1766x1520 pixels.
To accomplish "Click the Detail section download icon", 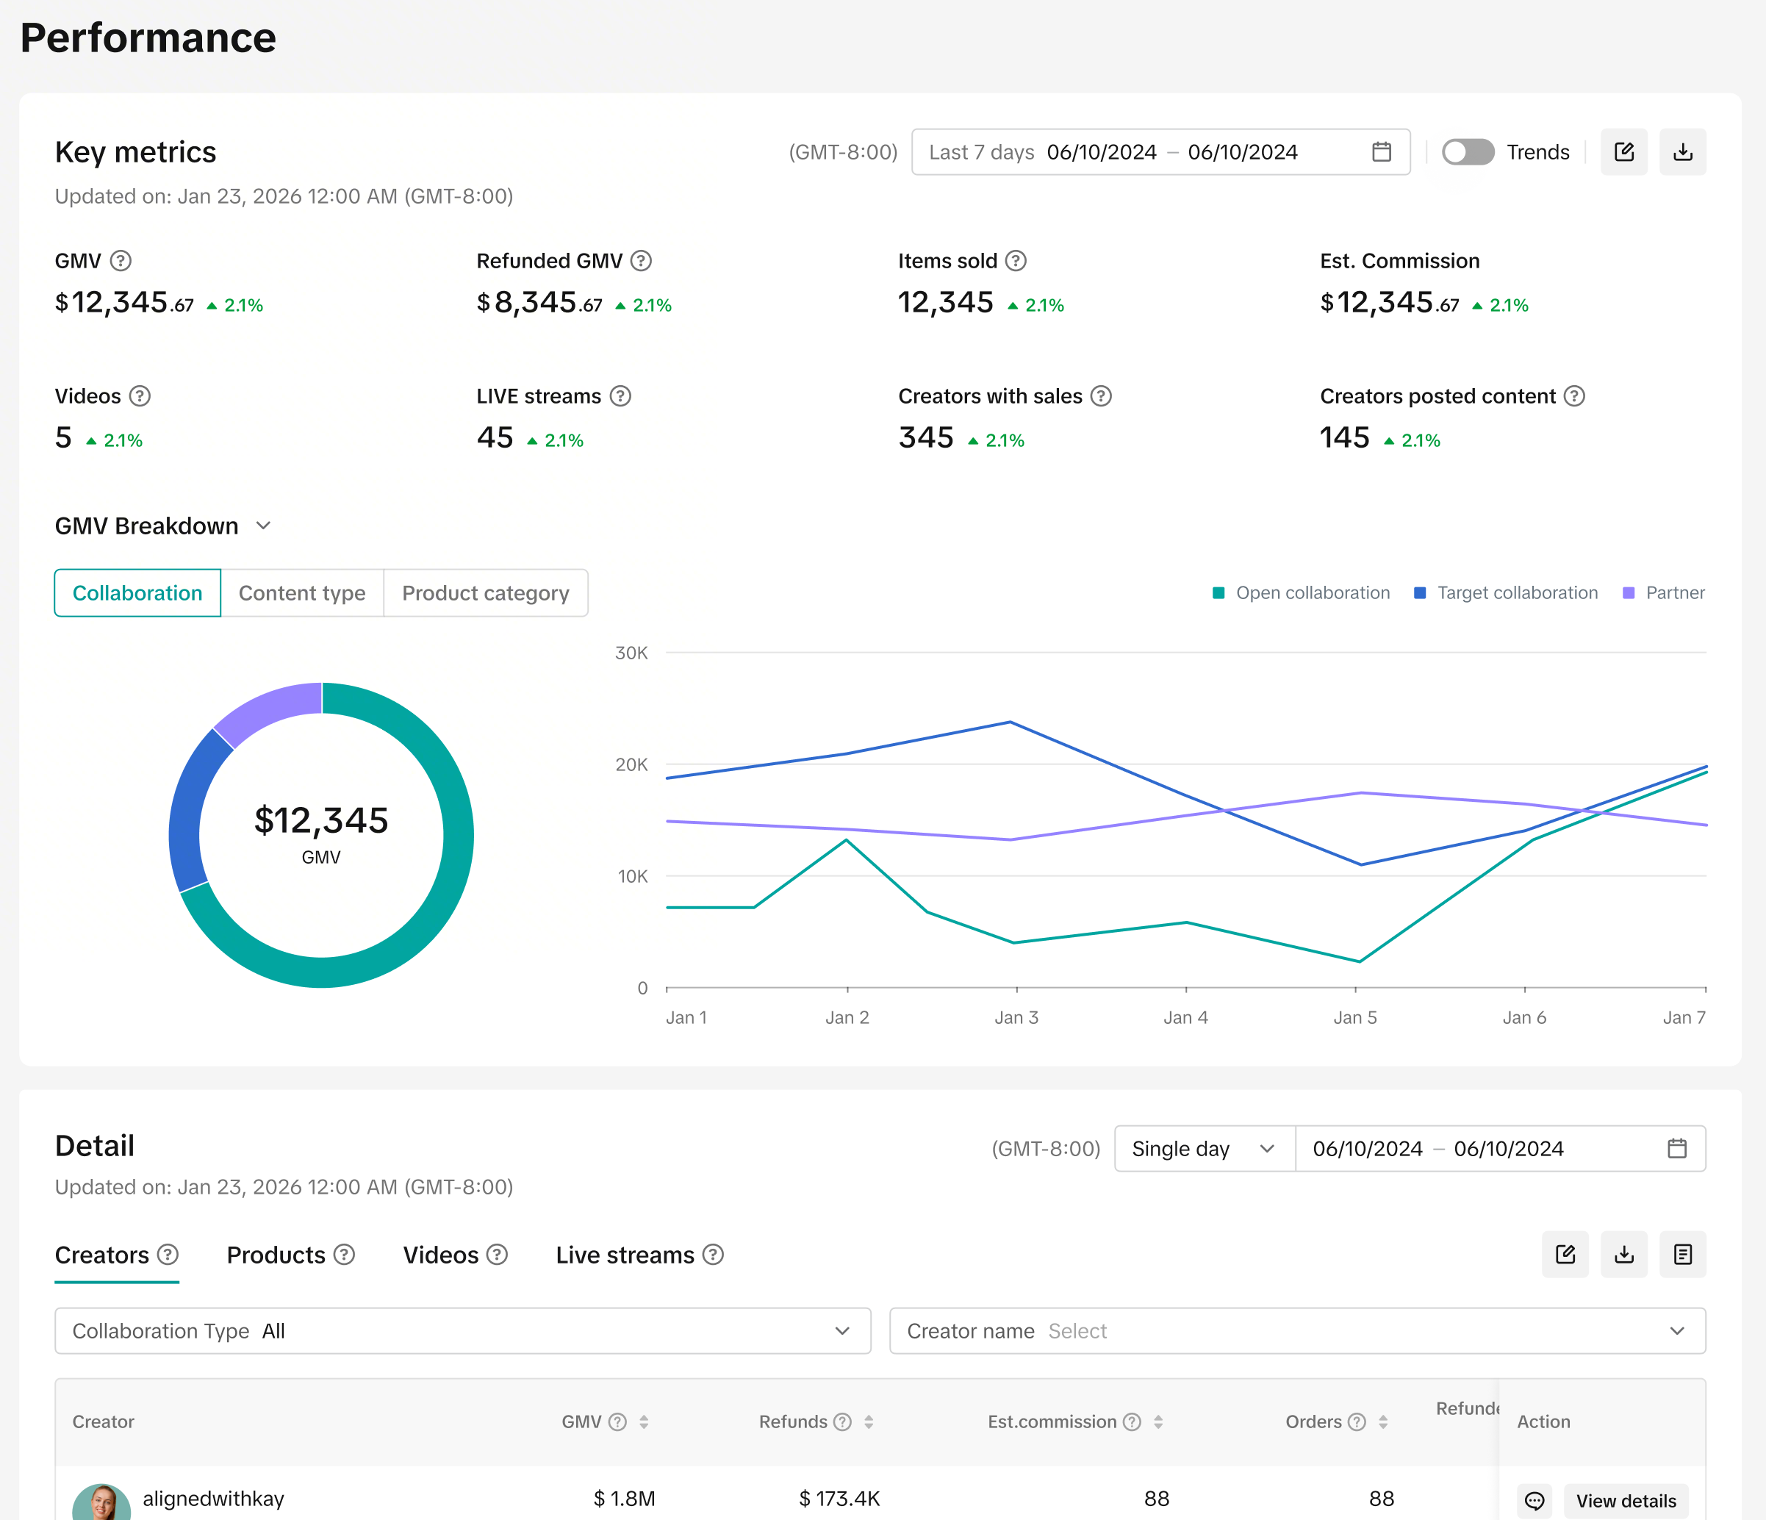I will pos(1623,1254).
